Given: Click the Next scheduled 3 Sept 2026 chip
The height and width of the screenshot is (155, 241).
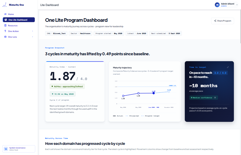Looking at the screenshot, I should [165, 33].
